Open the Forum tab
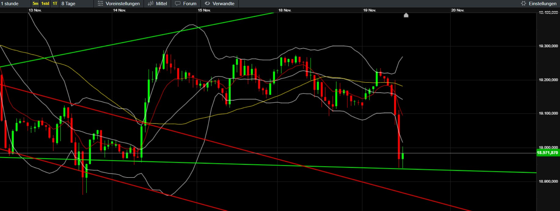This screenshot has height=211, width=560. tap(185, 4)
